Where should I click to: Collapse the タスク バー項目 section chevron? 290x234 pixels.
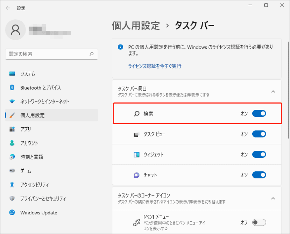coord(273,92)
